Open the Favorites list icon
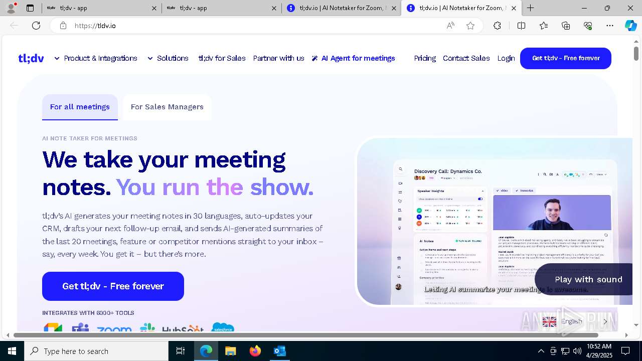Image resolution: width=642 pixels, height=361 pixels. [x=544, y=26]
